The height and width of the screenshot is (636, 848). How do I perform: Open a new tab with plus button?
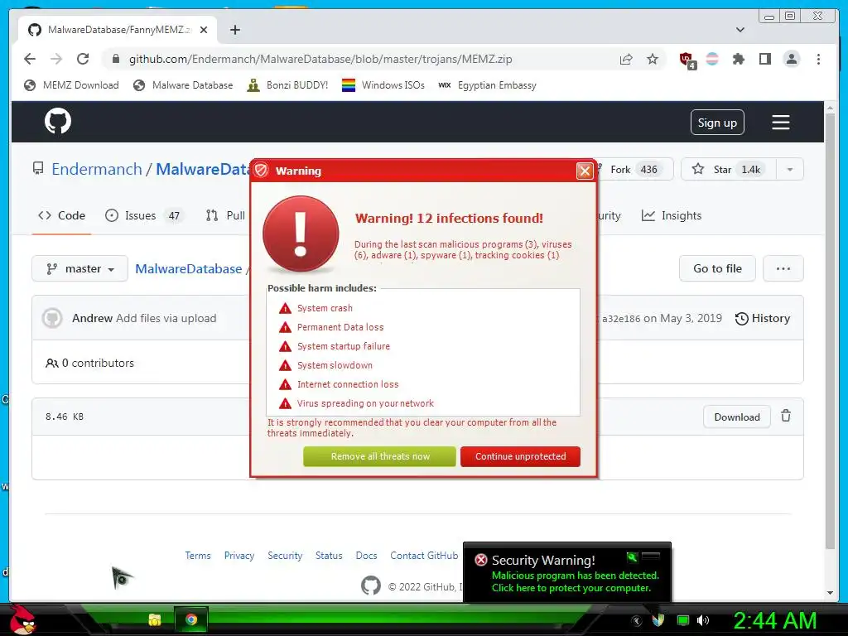click(234, 30)
